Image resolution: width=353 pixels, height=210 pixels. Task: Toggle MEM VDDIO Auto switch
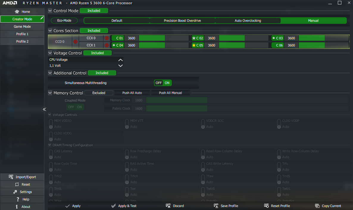[51, 124]
